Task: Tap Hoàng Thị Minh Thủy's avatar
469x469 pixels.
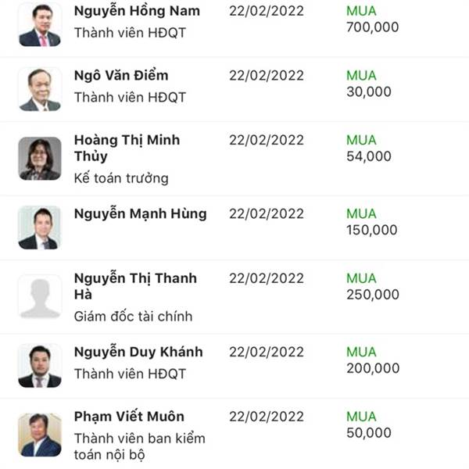Action: [40, 159]
